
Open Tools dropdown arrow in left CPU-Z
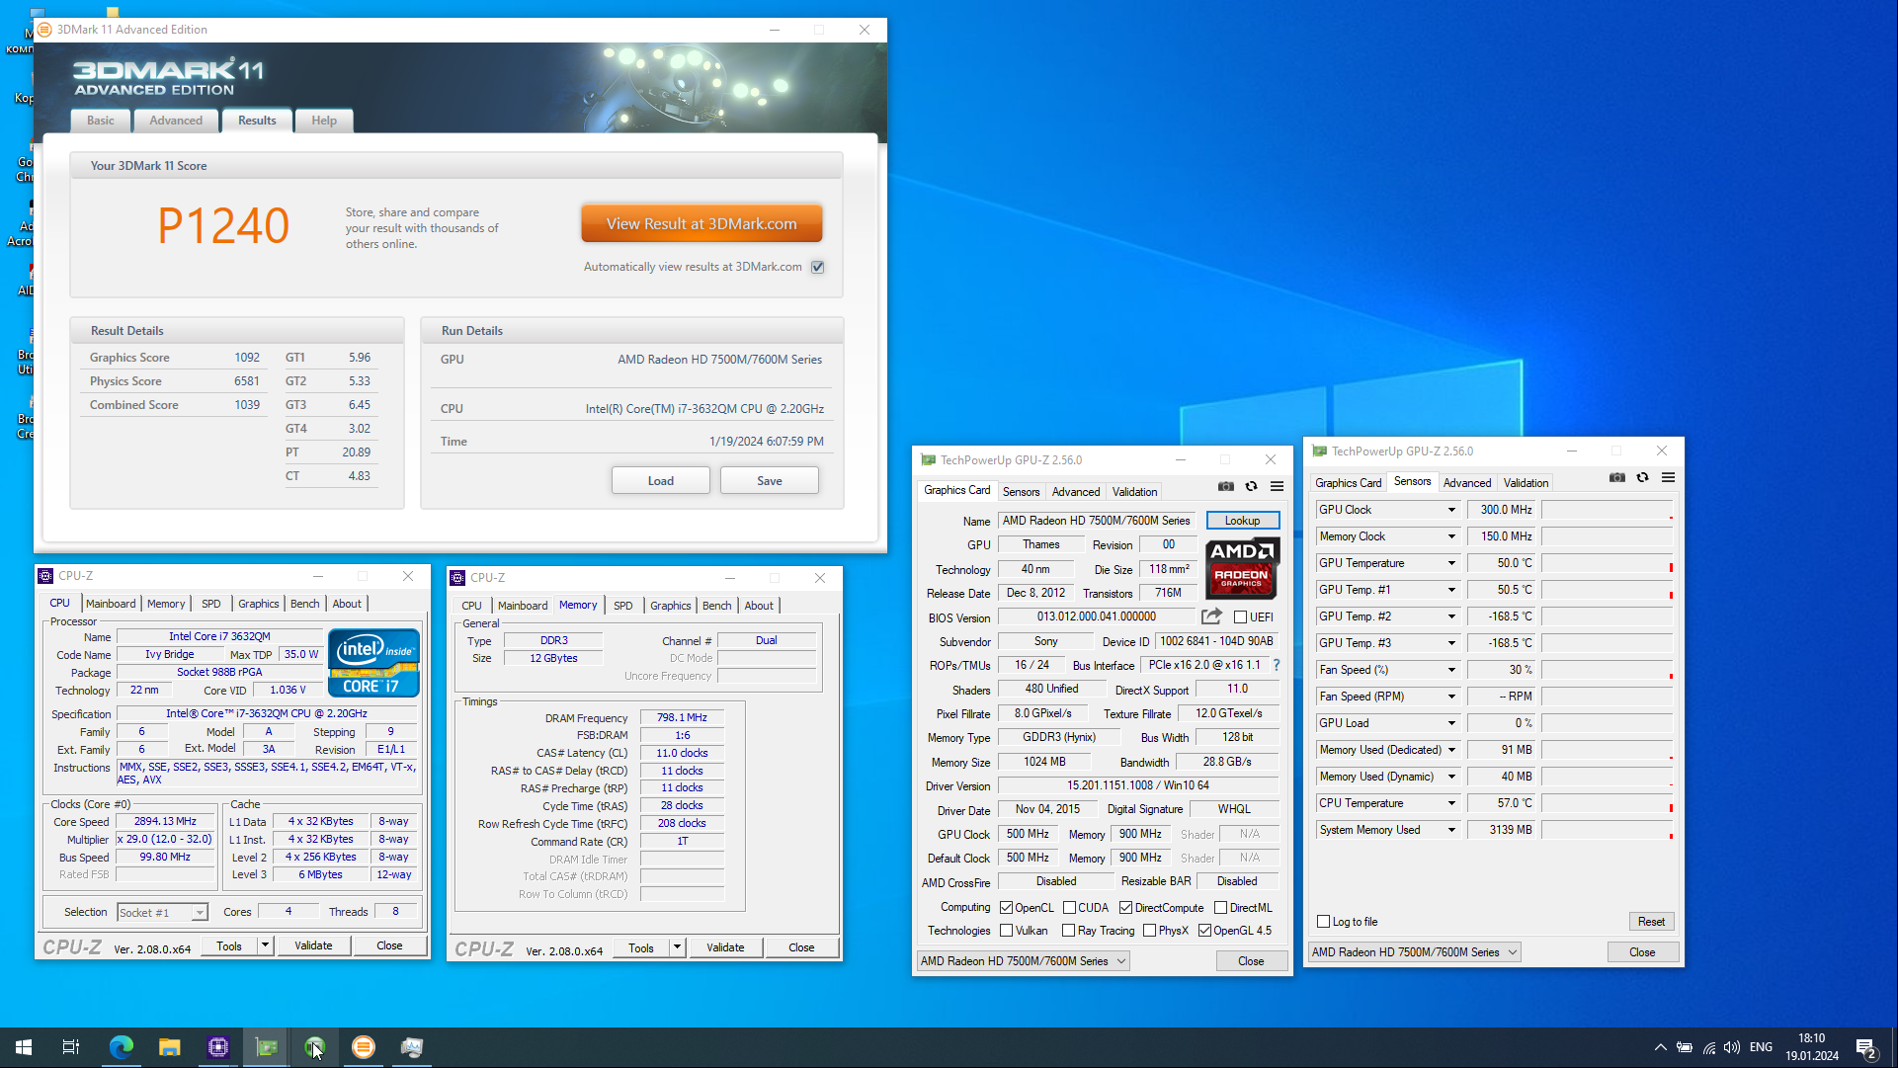(x=265, y=945)
